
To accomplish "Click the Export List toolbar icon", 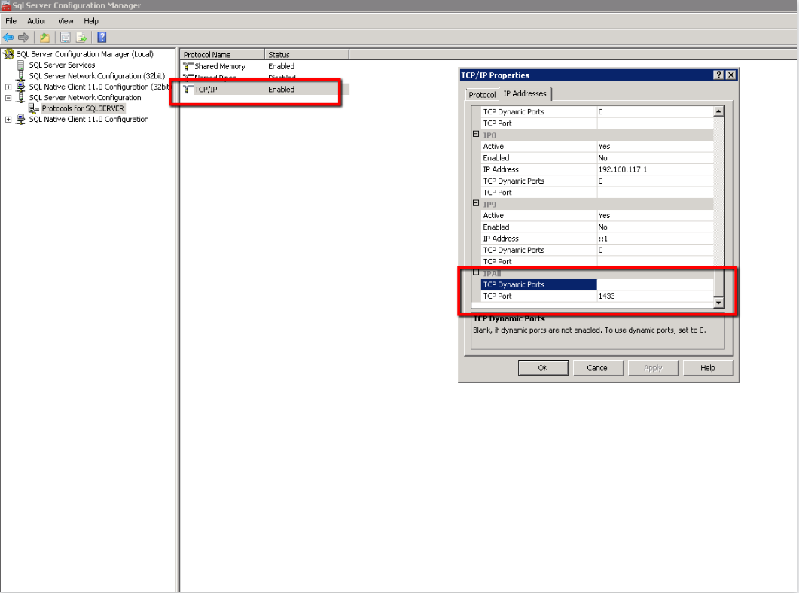I will 81,37.
